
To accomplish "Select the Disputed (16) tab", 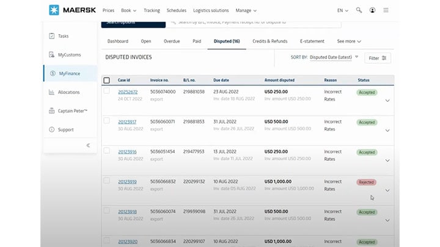I will 227,41.
